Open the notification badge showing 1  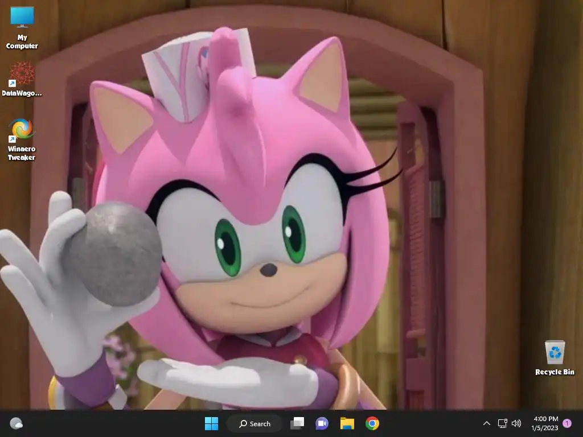pyautogui.click(x=567, y=423)
